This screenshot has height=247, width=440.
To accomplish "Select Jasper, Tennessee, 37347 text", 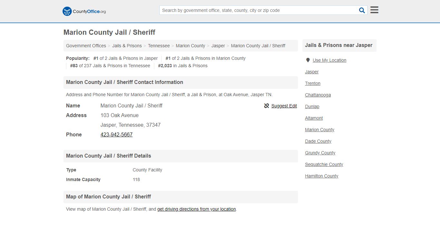I will click(x=130, y=125).
